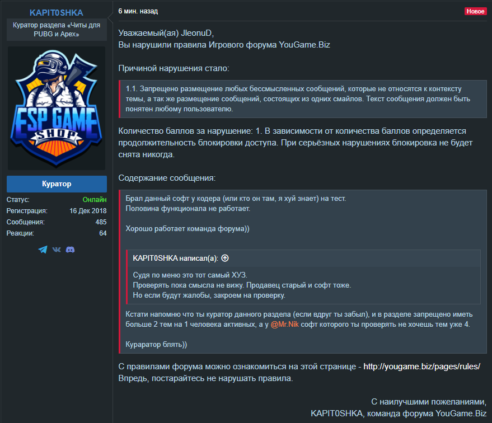The image size is (492, 423).
Task: Click the rule 1.1 quote block
Action: coord(303,99)
